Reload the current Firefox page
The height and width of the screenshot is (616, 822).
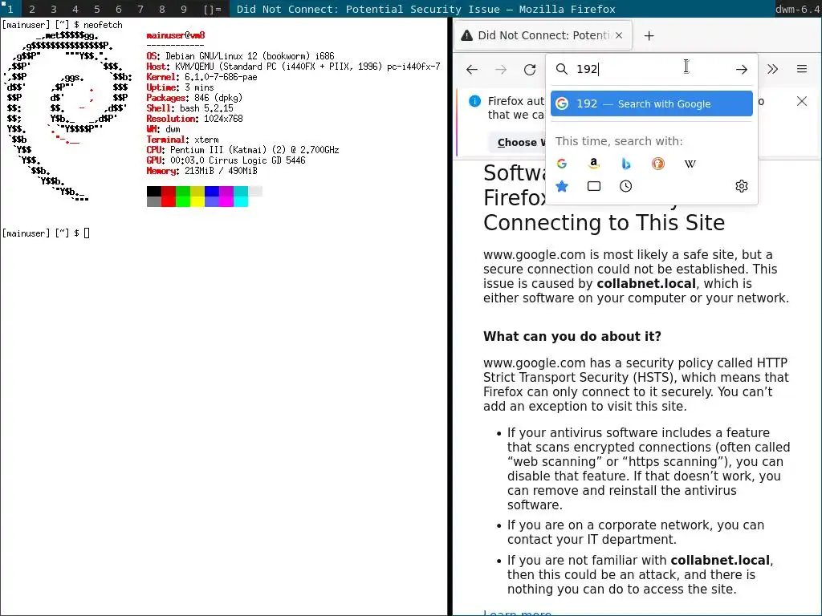(x=530, y=69)
